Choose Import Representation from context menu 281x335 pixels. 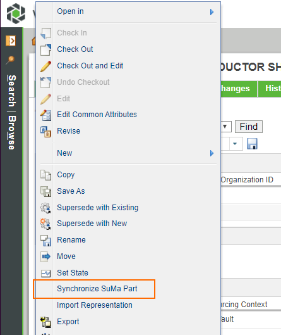coord(95,305)
